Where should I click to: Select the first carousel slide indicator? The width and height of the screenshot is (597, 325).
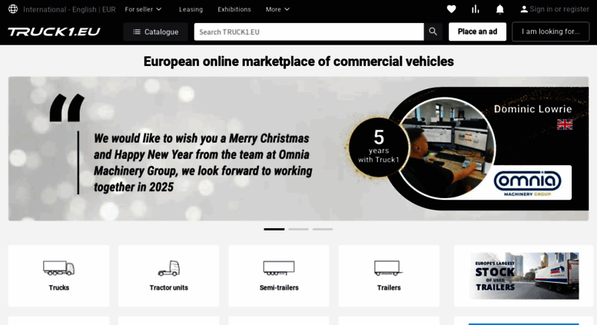[x=274, y=229]
